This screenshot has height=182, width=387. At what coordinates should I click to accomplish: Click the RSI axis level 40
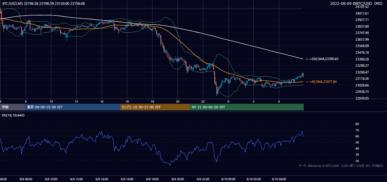coord(357,148)
